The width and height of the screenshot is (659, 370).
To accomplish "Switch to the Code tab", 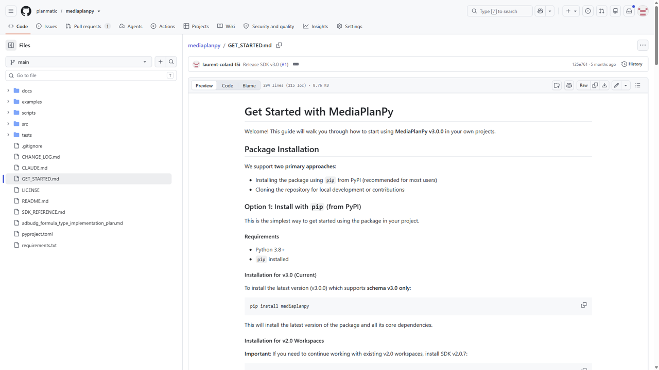I will pos(18,26).
